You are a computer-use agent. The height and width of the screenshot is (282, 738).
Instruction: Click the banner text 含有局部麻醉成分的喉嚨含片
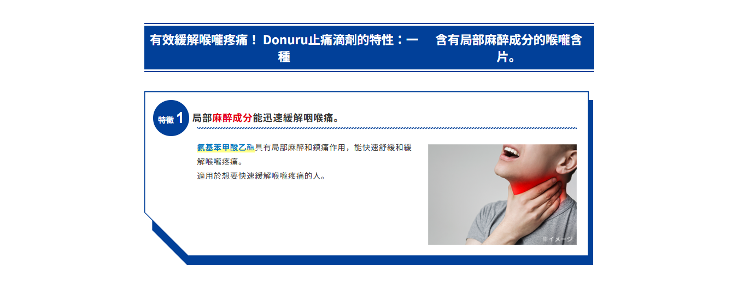coord(508,48)
